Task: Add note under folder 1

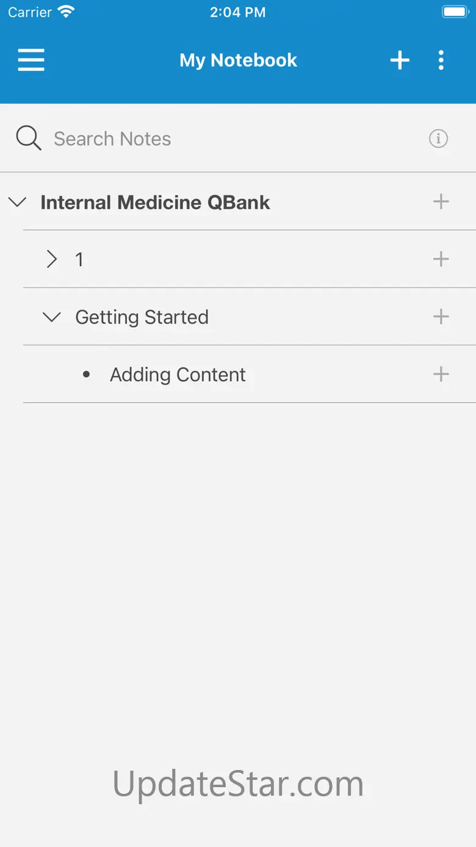Action: pos(441,259)
